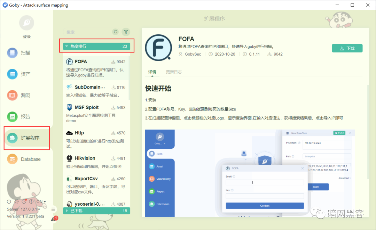Select the Http extension entry

point(96,139)
